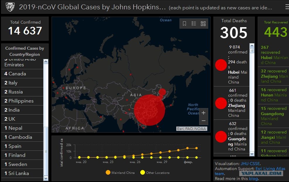
Task: Click the red Zhejiang marker circle
Action: (221, 103)
